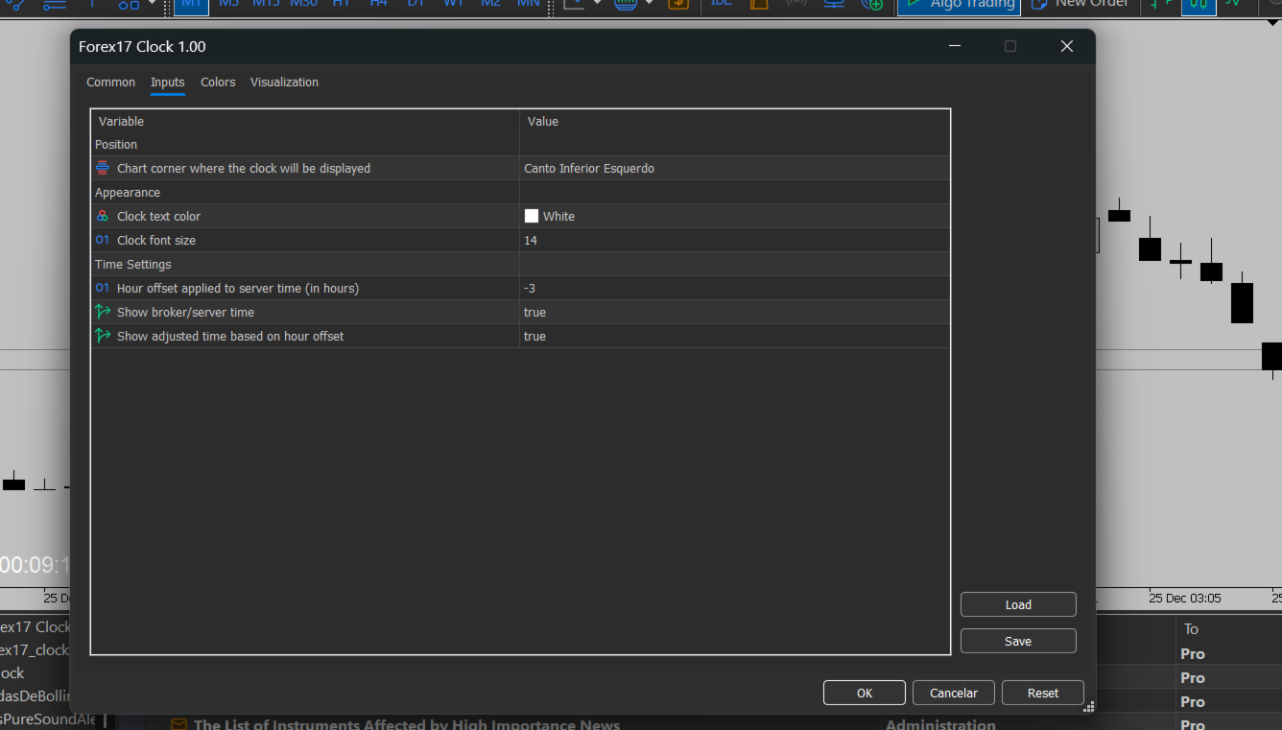The image size is (1282, 730).
Task: Select 'Show adjusted time based on hour offset'
Action: (x=230, y=336)
